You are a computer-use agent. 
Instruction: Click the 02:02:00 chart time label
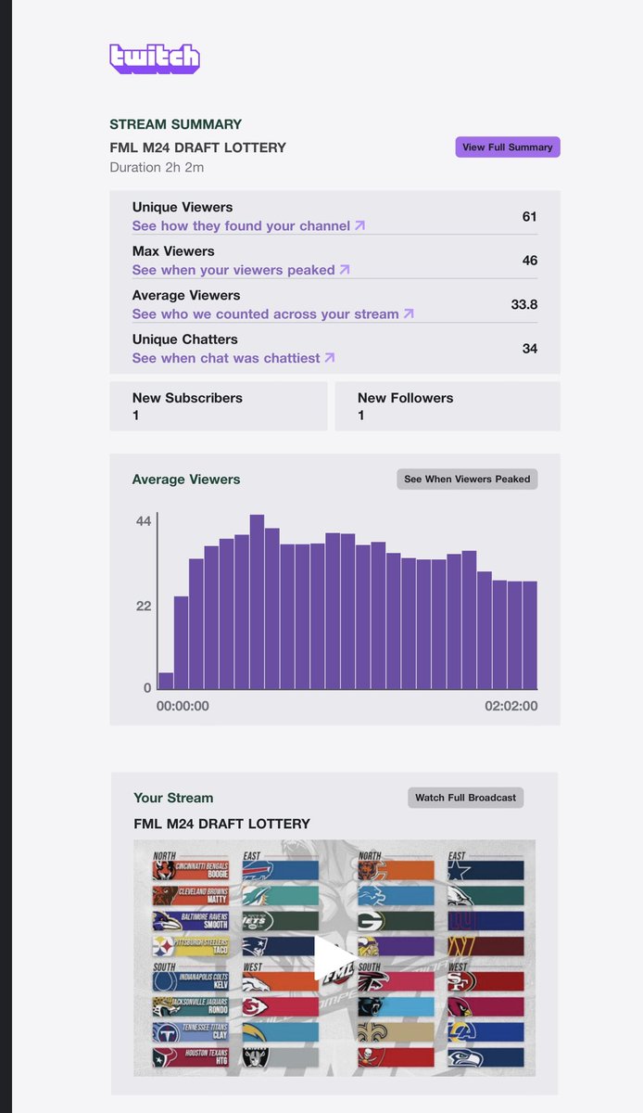(511, 706)
